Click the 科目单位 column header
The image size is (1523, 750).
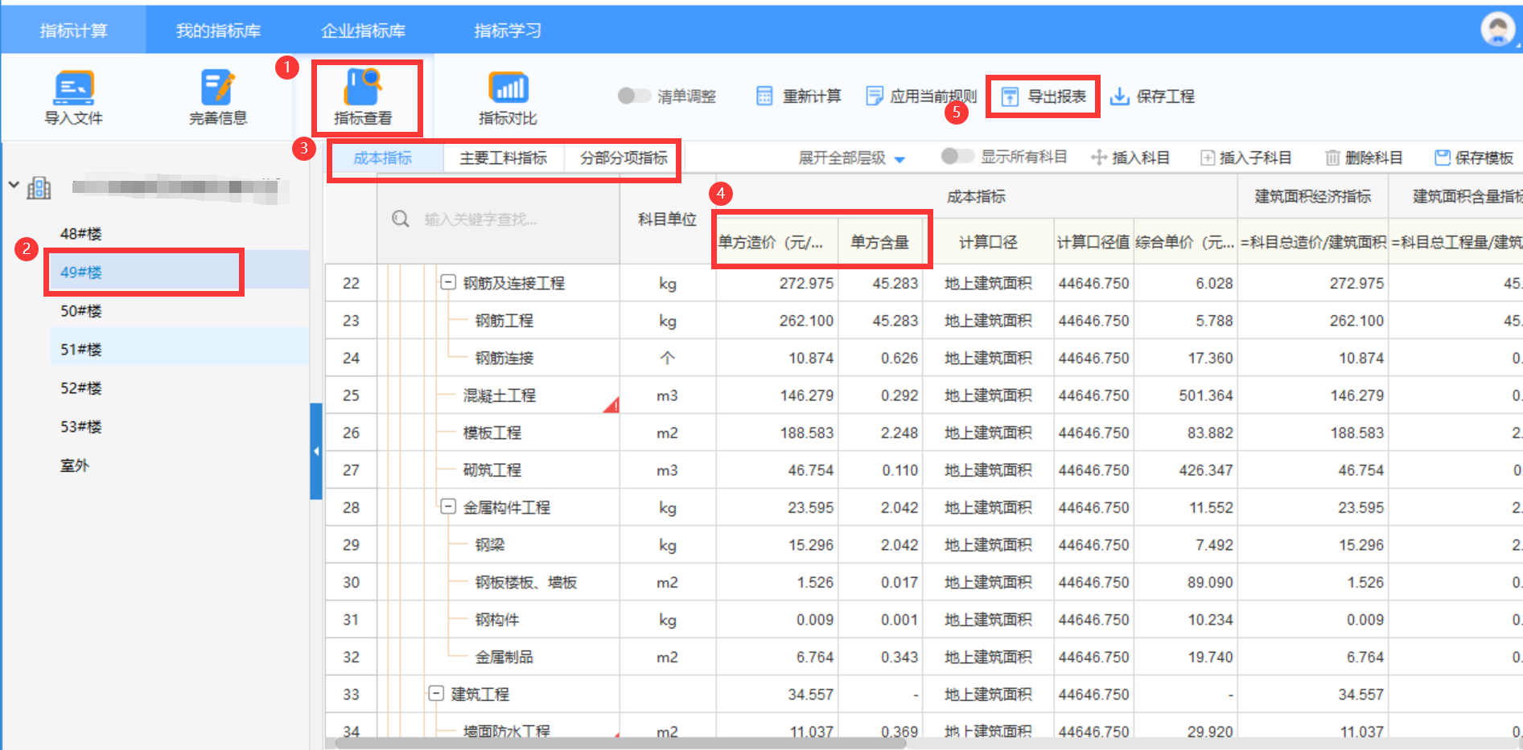[667, 219]
